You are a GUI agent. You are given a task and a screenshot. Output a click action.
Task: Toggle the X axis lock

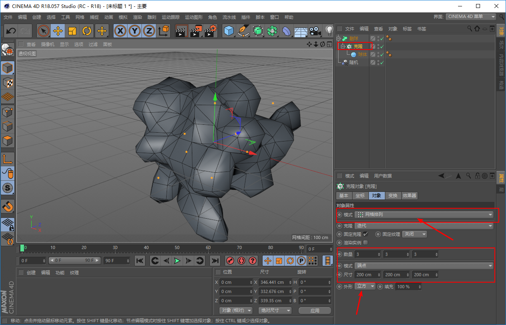click(x=120, y=31)
